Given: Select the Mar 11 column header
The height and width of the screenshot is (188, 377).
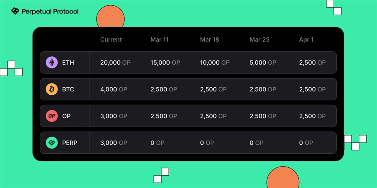Looking at the screenshot, I should coord(159,39).
